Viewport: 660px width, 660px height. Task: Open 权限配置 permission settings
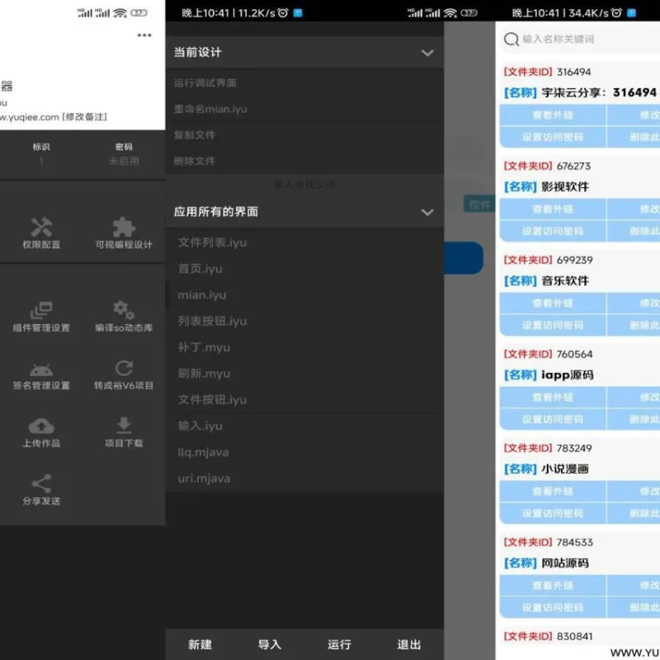tap(41, 233)
